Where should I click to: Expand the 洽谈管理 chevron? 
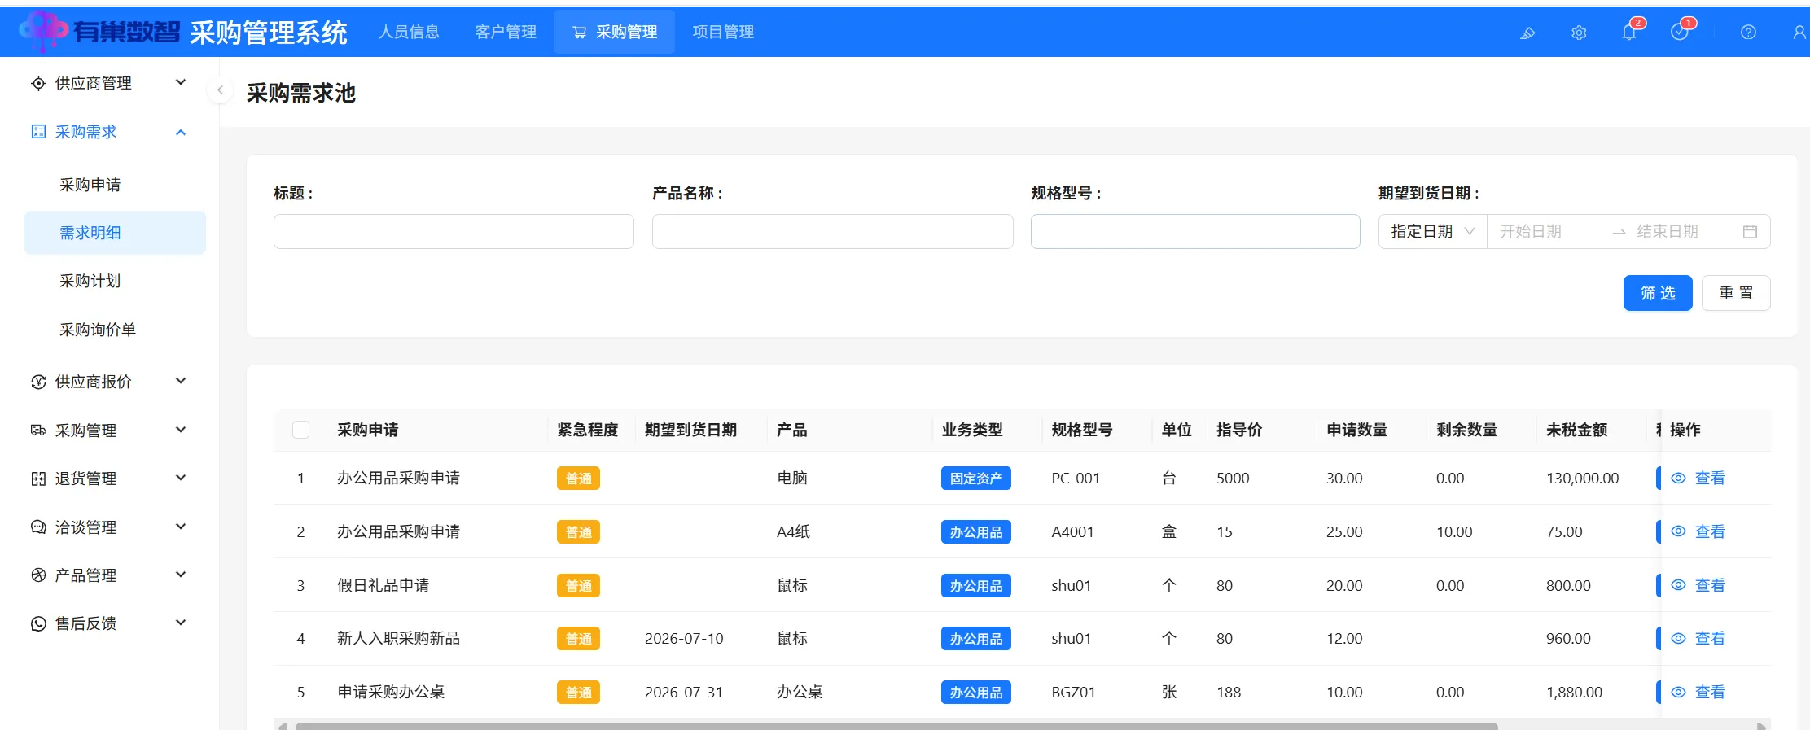click(x=181, y=527)
